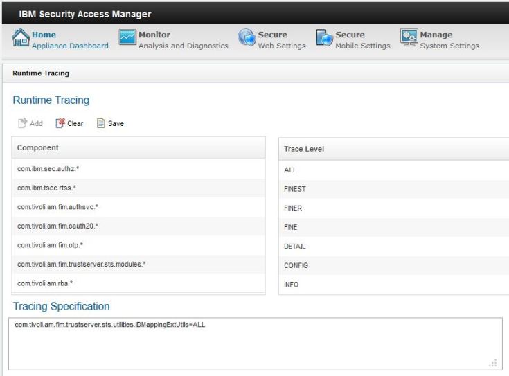Open the Appliance Dashboard menu
The image size is (509, 376).
[x=70, y=46]
